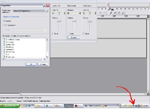Click the Annuler button in Propriétés
This screenshot has width=150, height=112.
(x=43, y=64)
